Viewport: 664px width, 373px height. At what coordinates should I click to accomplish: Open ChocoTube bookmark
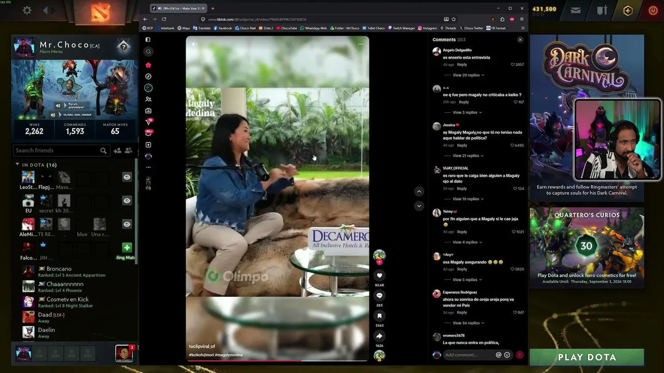click(286, 28)
